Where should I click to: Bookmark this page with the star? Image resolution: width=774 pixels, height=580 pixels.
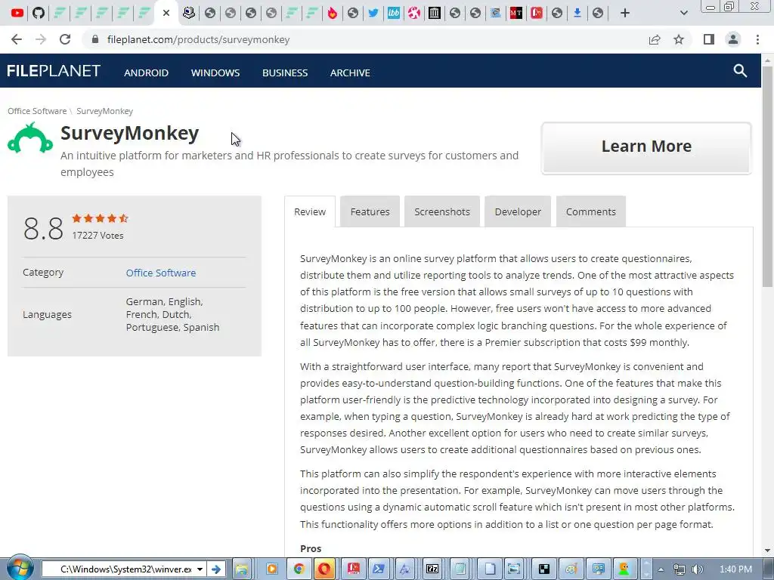[x=679, y=39]
